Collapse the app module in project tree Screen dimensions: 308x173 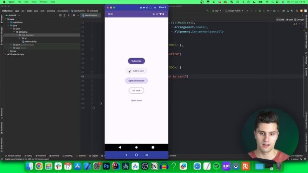click(5, 19)
